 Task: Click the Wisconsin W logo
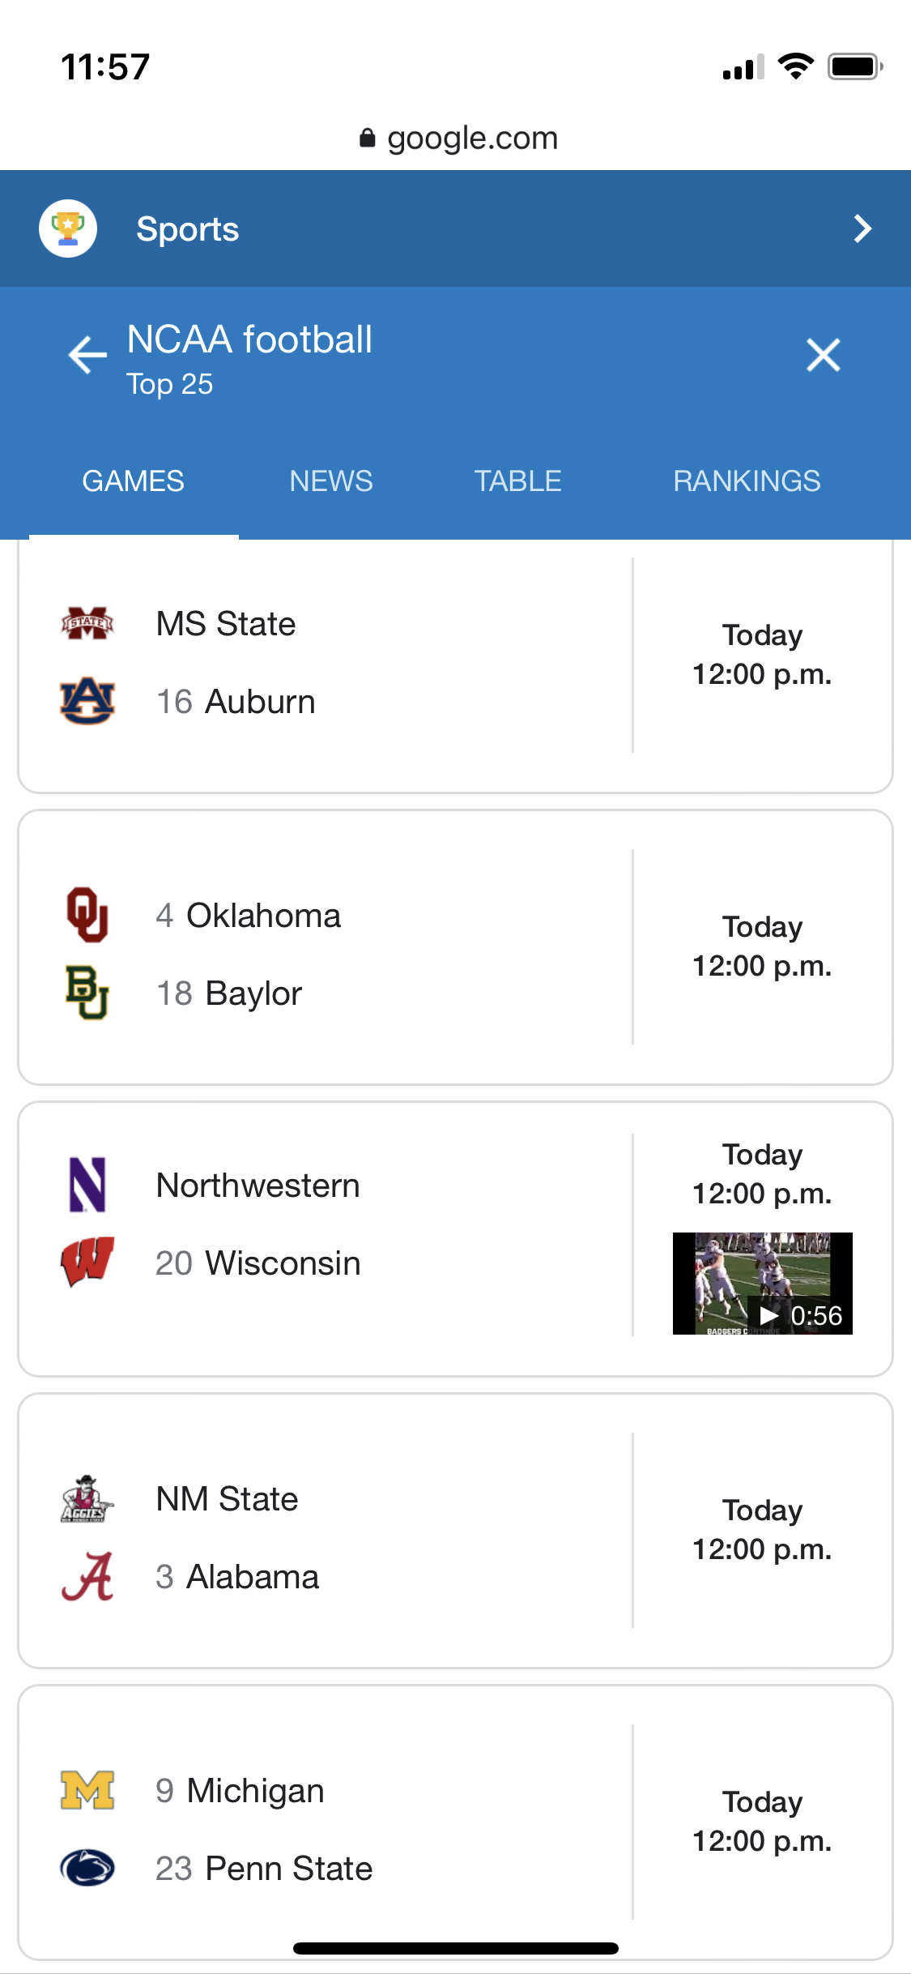point(87,1262)
